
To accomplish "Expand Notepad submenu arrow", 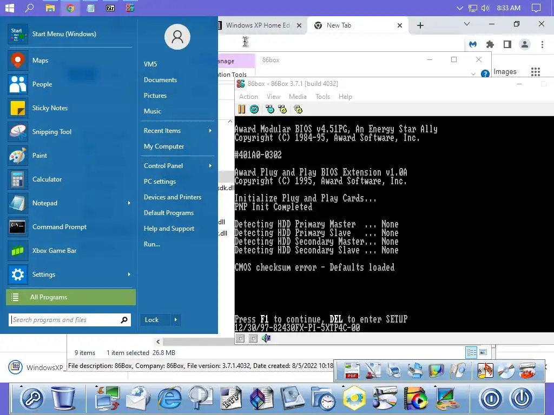I will tap(129, 203).
